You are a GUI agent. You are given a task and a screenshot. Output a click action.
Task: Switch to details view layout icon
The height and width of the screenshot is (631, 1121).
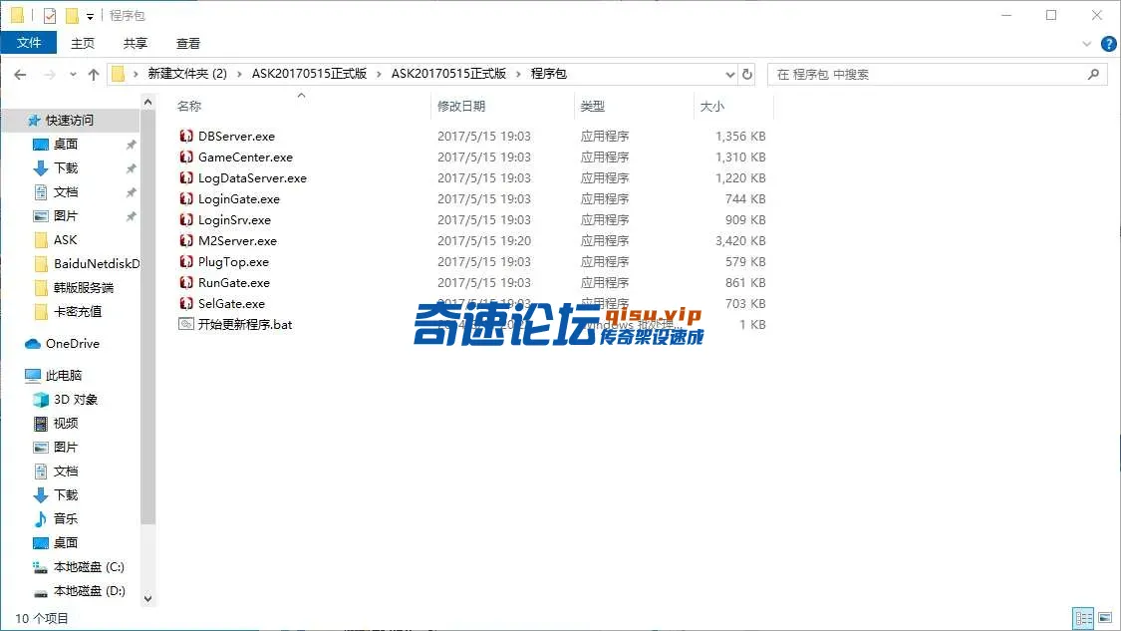[x=1083, y=617]
